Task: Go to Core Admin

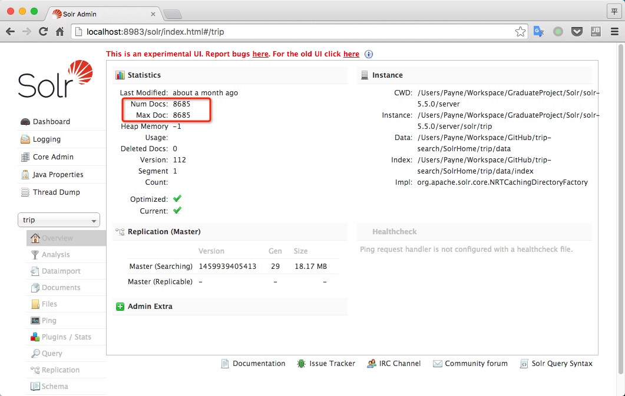Action: (52, 157)
